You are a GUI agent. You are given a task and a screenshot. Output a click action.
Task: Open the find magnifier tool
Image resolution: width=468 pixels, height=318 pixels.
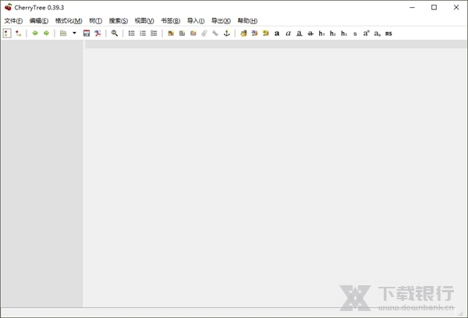(115, 34)
